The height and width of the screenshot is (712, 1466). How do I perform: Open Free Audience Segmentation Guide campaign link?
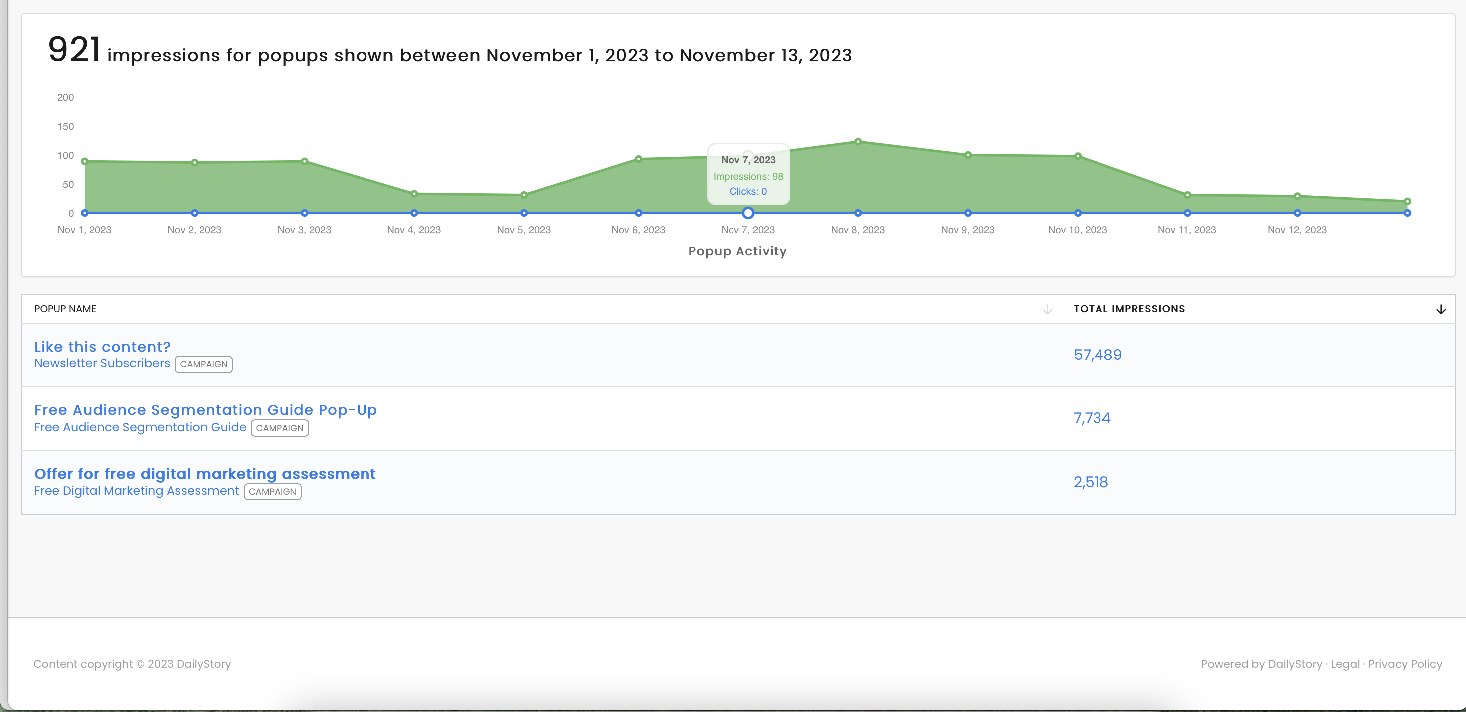(x=140, y=427)
